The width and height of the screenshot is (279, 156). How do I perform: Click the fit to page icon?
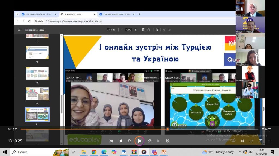coord(143,30)
